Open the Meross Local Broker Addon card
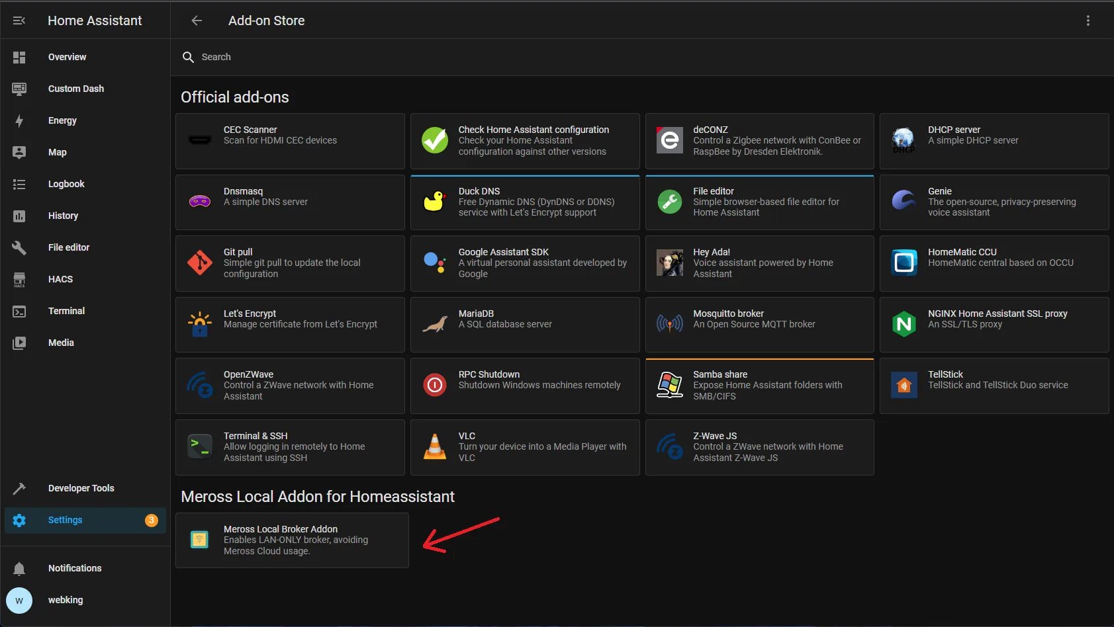 (292, 540)
